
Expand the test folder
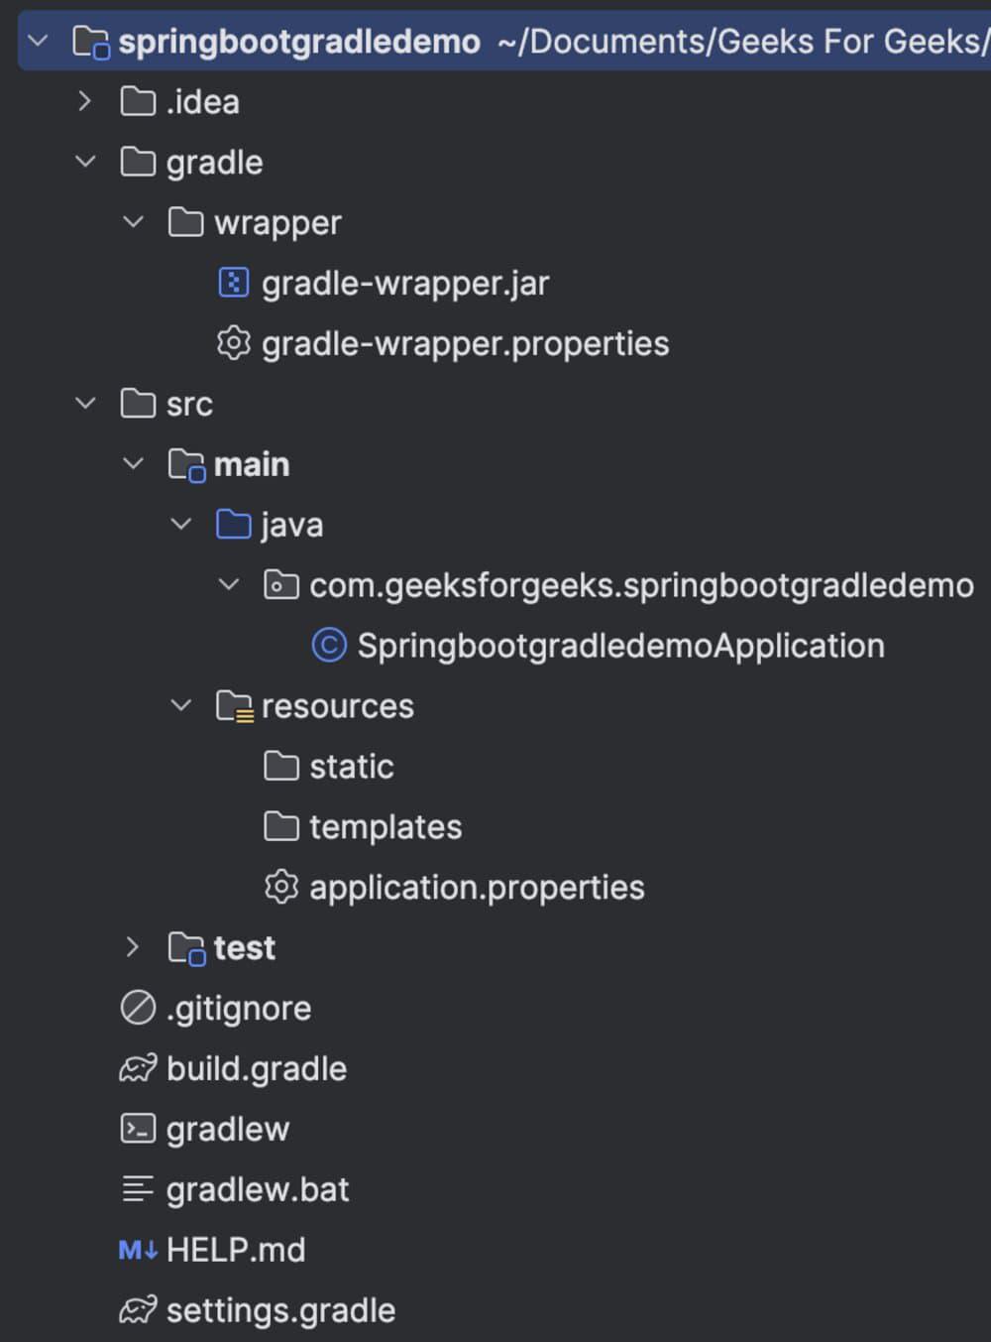(x=133, y=947)
